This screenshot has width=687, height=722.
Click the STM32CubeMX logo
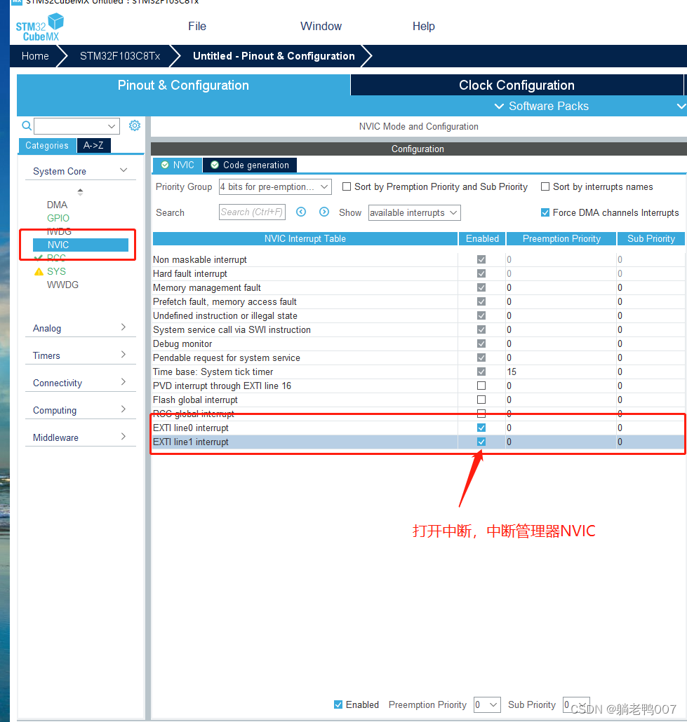click(40, 27)
